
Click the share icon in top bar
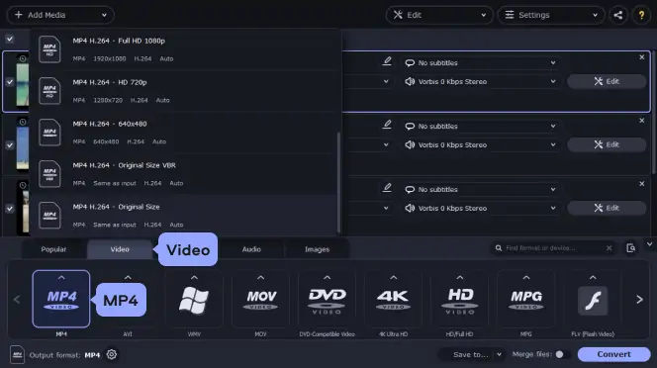click(x=618, y=15)
